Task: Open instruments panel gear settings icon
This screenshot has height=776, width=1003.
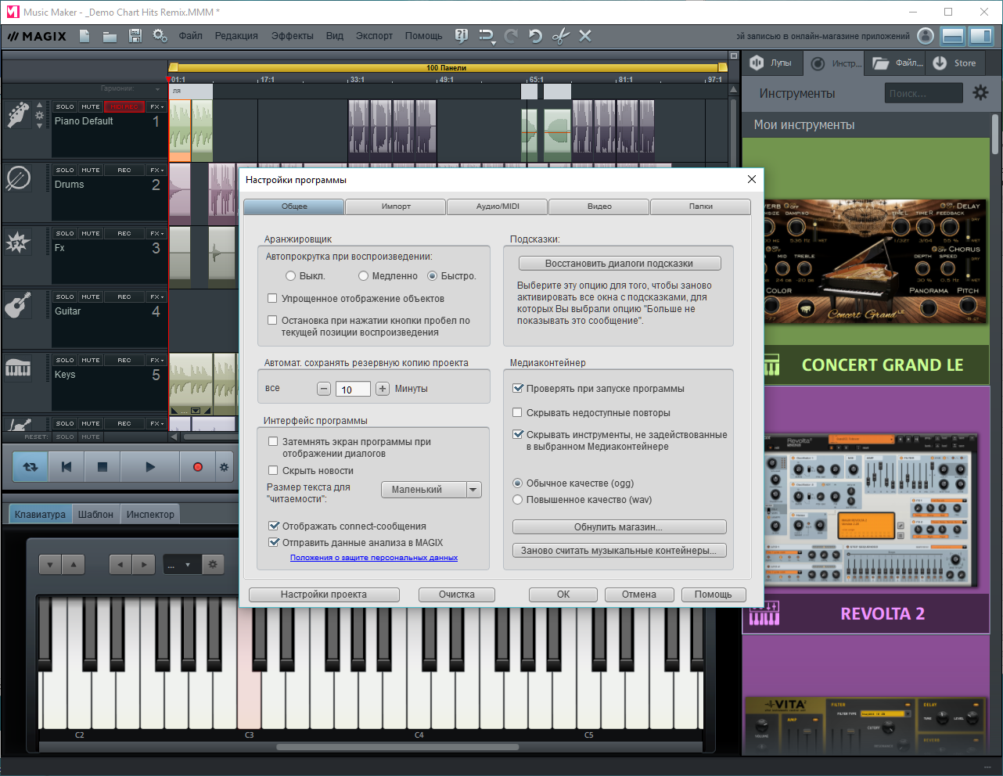Action: [980, 93]
